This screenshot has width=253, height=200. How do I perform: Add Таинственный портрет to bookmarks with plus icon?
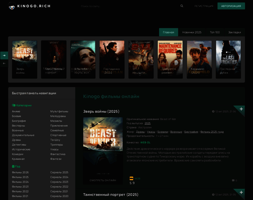coord(241,192)
